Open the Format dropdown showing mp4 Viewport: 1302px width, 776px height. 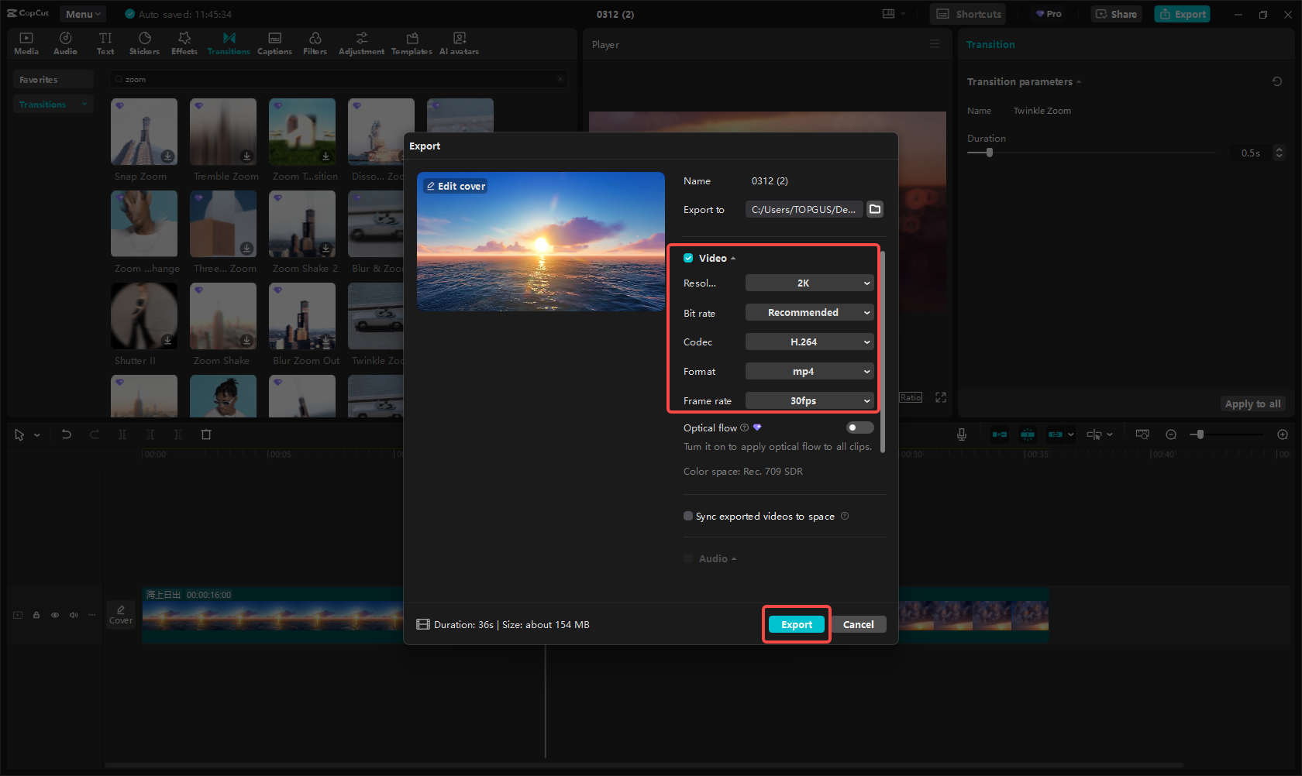(x=810, y=371)
